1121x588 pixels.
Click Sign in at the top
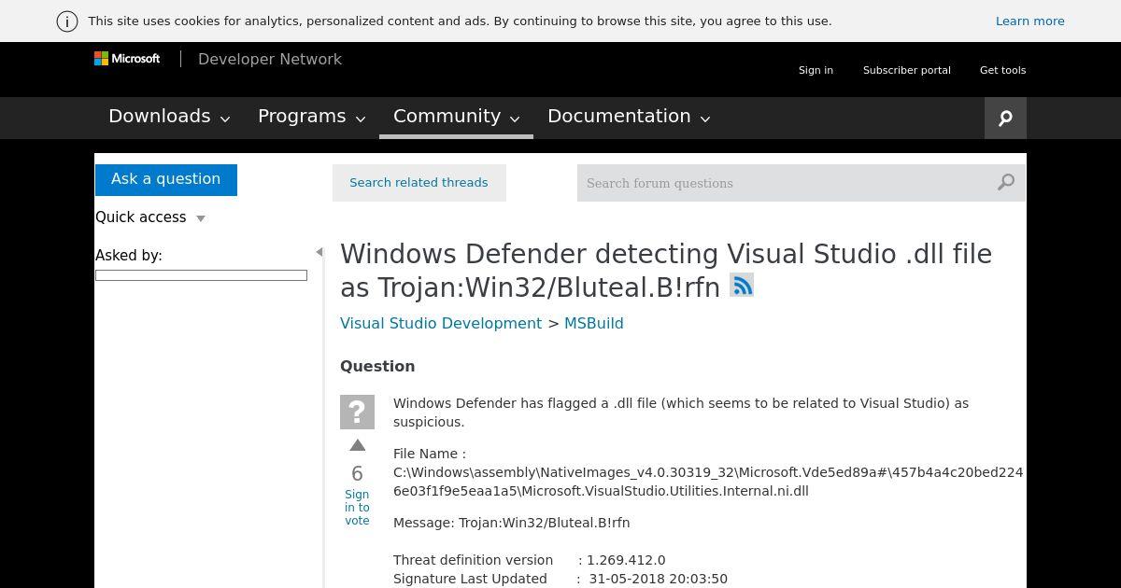pyautogui.click(x=816, y=70)
